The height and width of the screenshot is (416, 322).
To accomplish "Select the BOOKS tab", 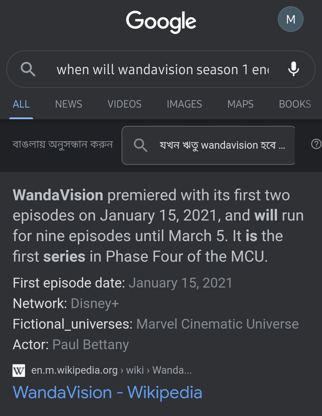I will (295, 104).
